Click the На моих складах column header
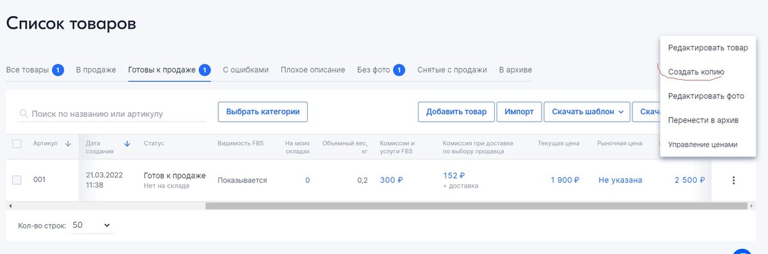This screenshot has height=254, width=768. tap(298, 147)
